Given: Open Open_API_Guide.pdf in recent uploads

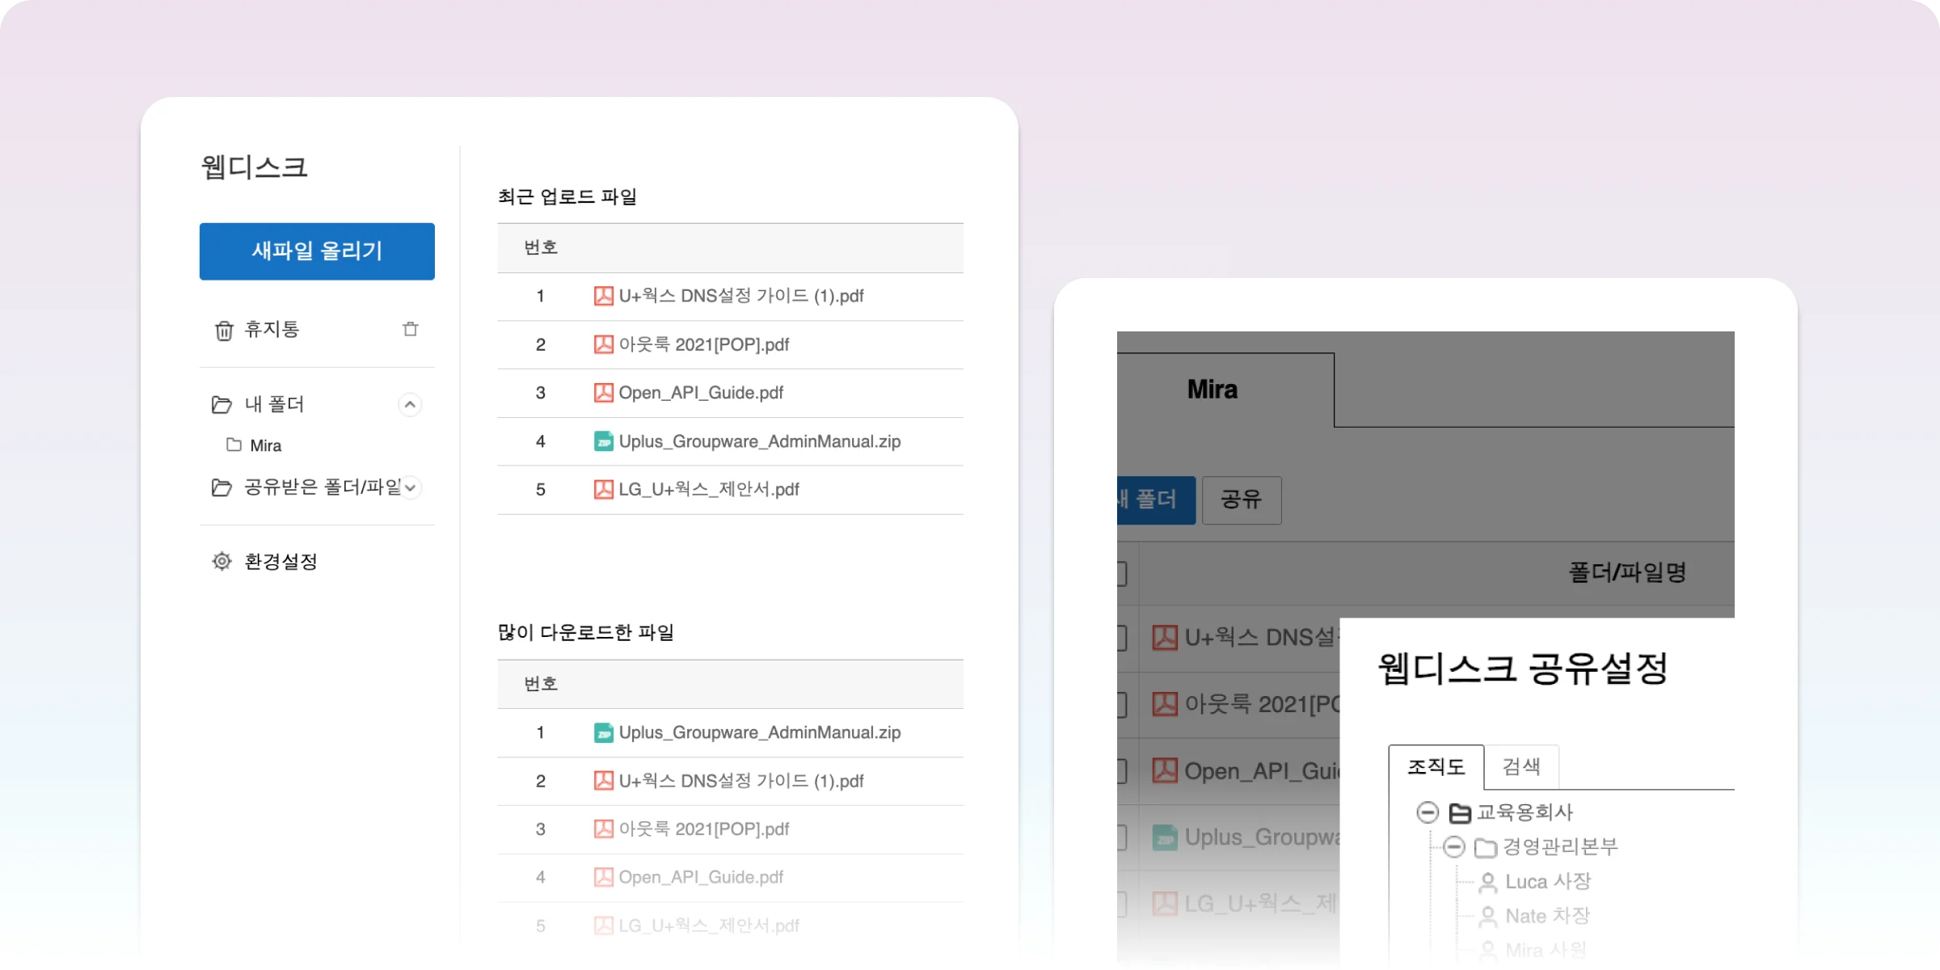Looking at the screenshot, I should (x=700, y=393).
